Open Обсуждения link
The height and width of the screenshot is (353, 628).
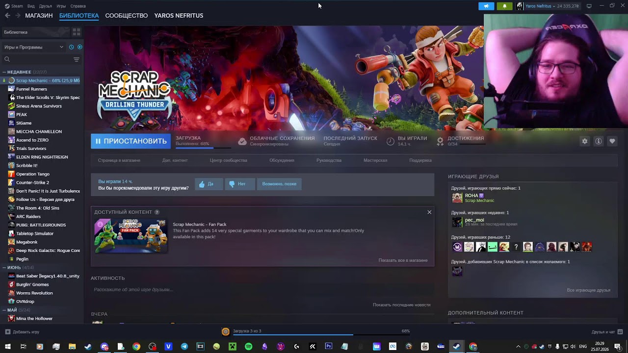(x=282, y=160)
